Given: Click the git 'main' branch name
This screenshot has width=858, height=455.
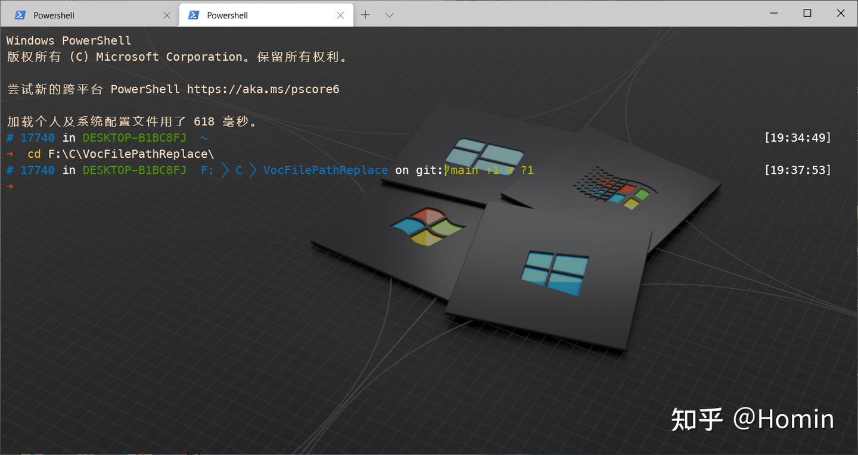Looking at the screenshot, I should [x=464, y=170].
